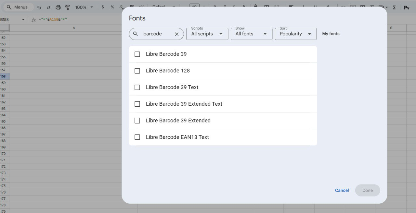Click the My fonts label

point(331,34)
